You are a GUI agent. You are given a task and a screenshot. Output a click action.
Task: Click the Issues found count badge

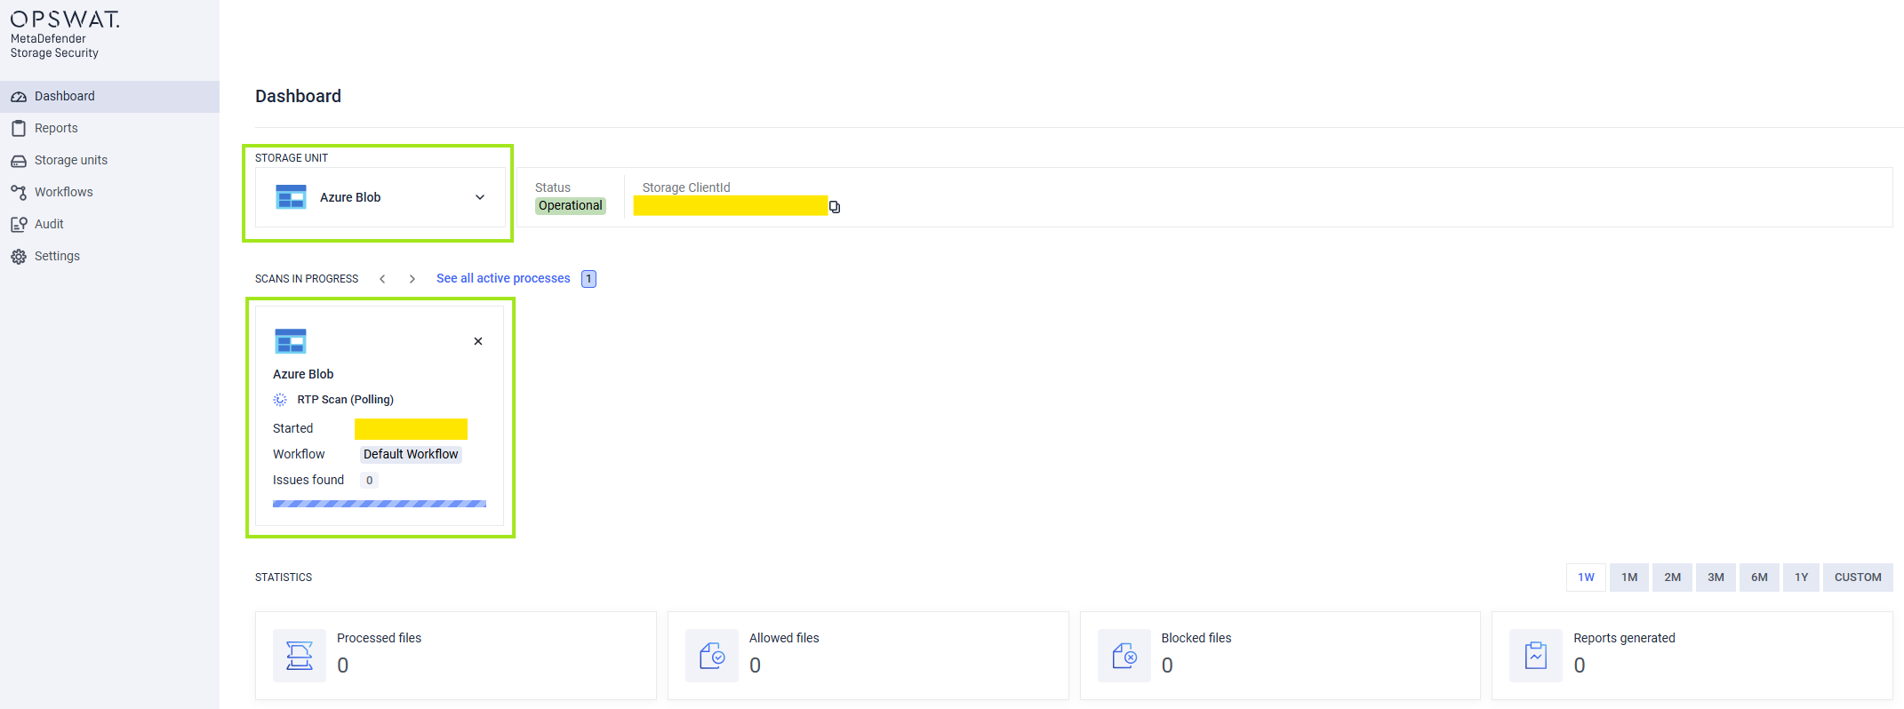tap(370, 481)
